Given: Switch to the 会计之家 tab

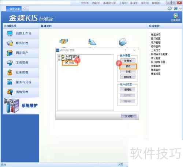Looking at the screenshot, I should 14,9.
